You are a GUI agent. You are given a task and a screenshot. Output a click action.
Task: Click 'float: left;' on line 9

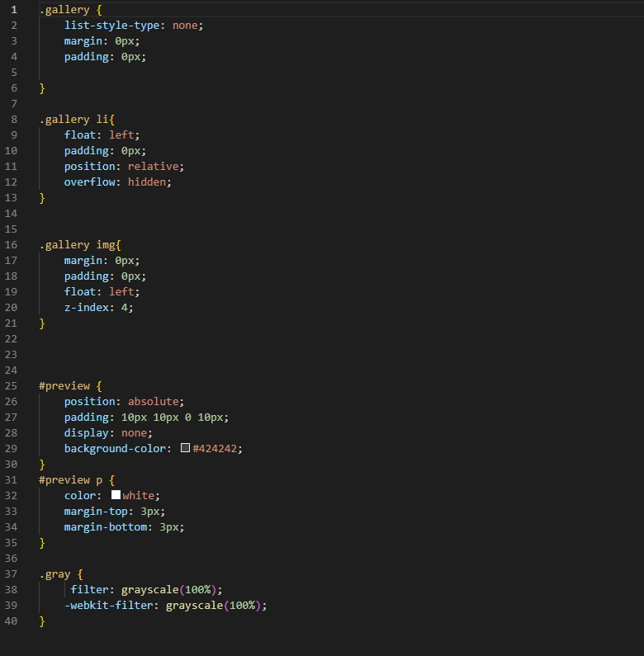(102, 135)
